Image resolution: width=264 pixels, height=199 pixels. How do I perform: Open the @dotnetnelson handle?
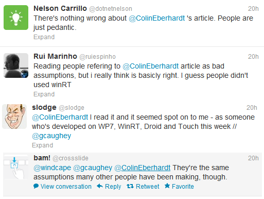coord(111,9)
